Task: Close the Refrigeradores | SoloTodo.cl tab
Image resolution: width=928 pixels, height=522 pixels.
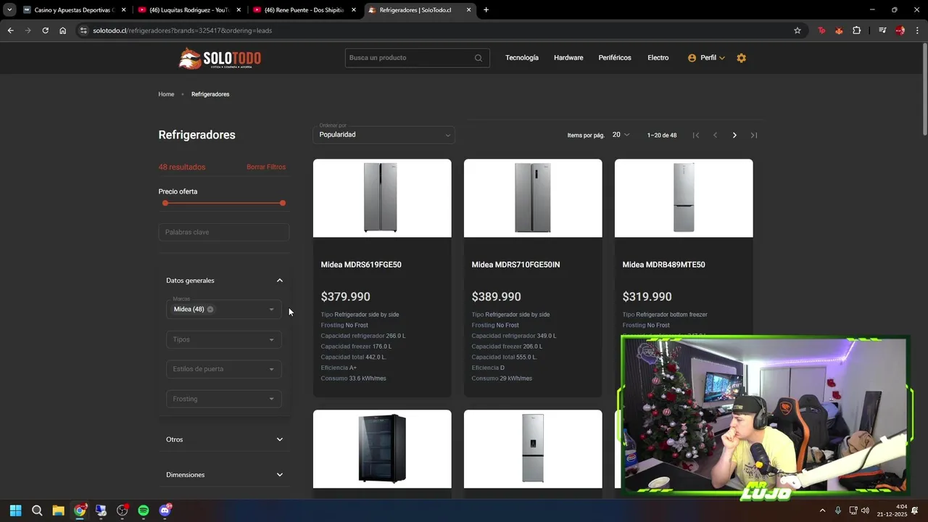Action: coord(468,10)
